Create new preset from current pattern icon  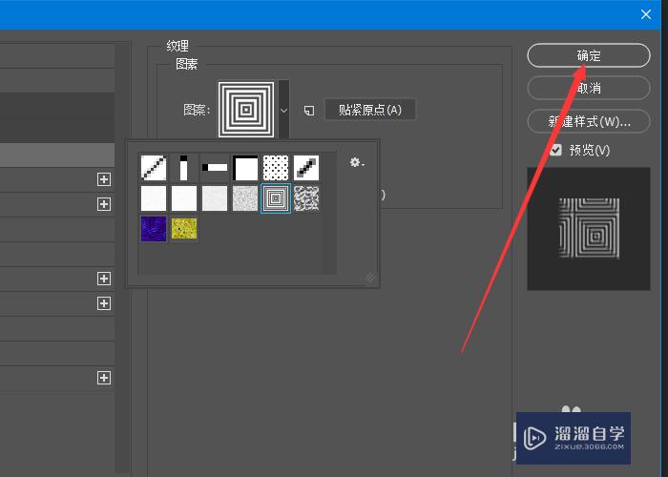309,111
